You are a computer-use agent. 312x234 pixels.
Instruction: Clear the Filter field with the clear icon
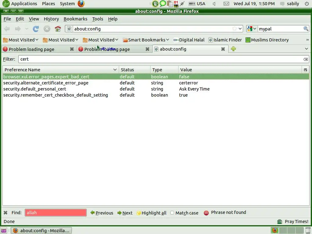(x=306, y=59)
